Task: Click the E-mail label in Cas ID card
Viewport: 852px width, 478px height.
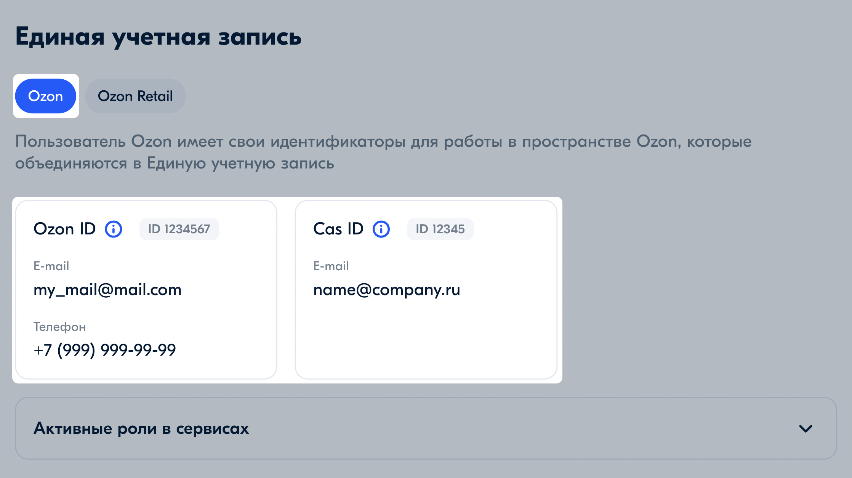Action: point(331,266)
